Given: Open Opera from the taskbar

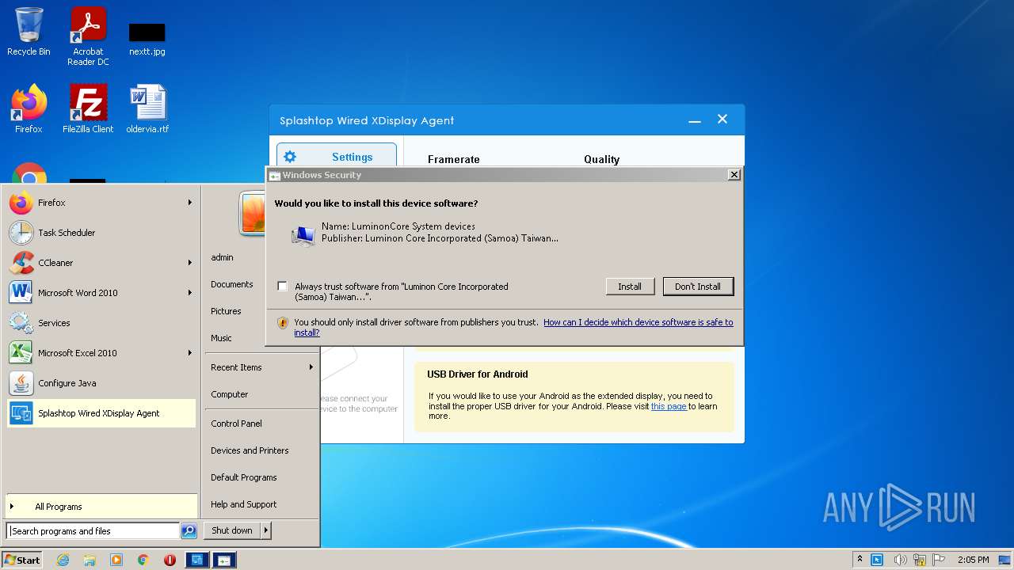Looking at the screenshot, I should pos(170,560).
